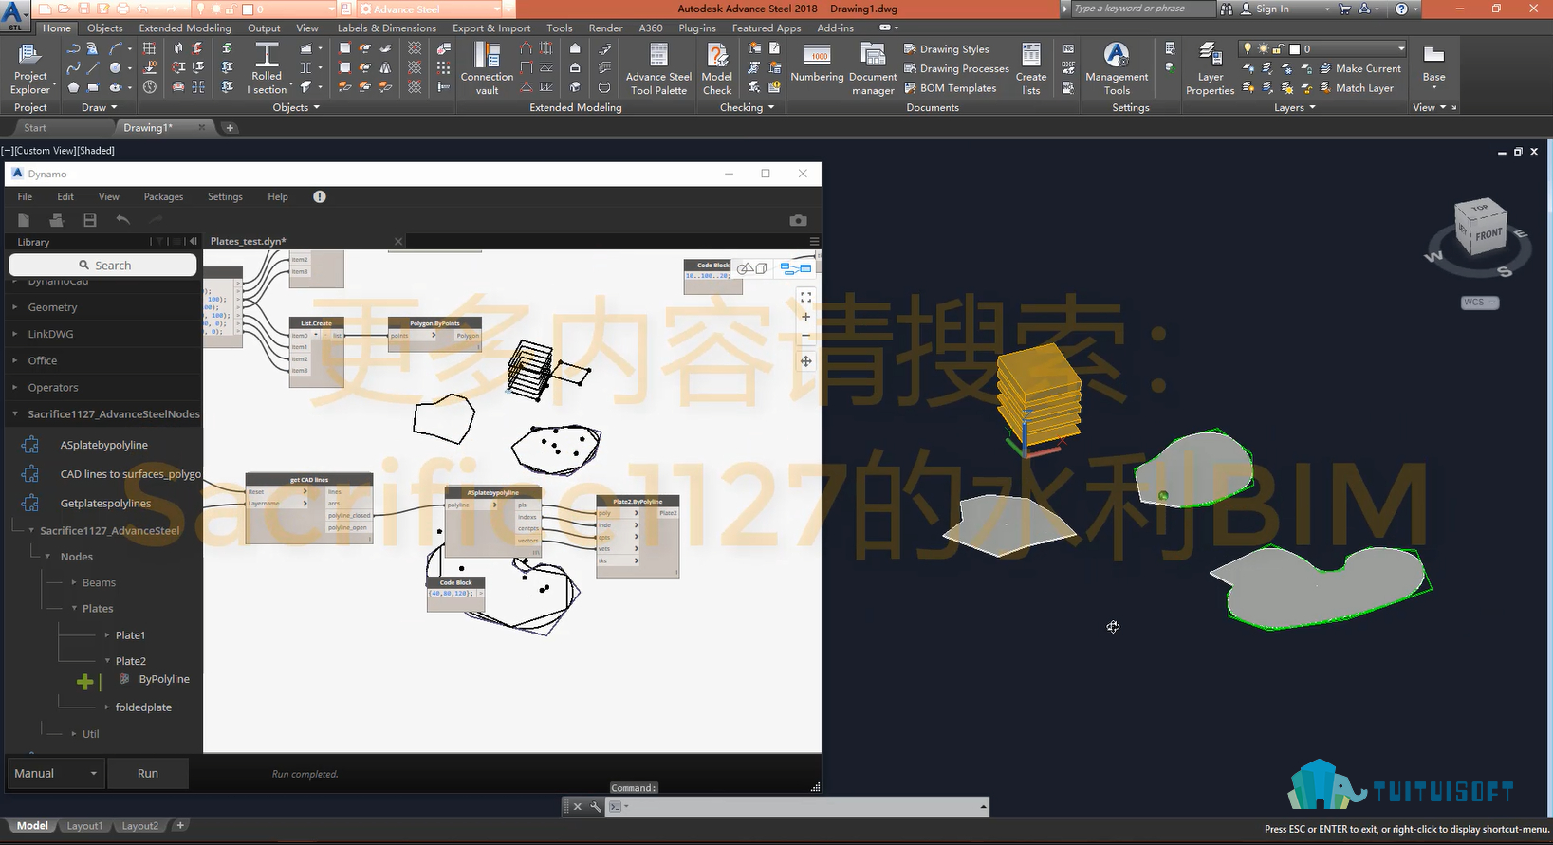
Task: Click the Dynamo library Search field
Action: pyautogui.click(x=103, y=266)
